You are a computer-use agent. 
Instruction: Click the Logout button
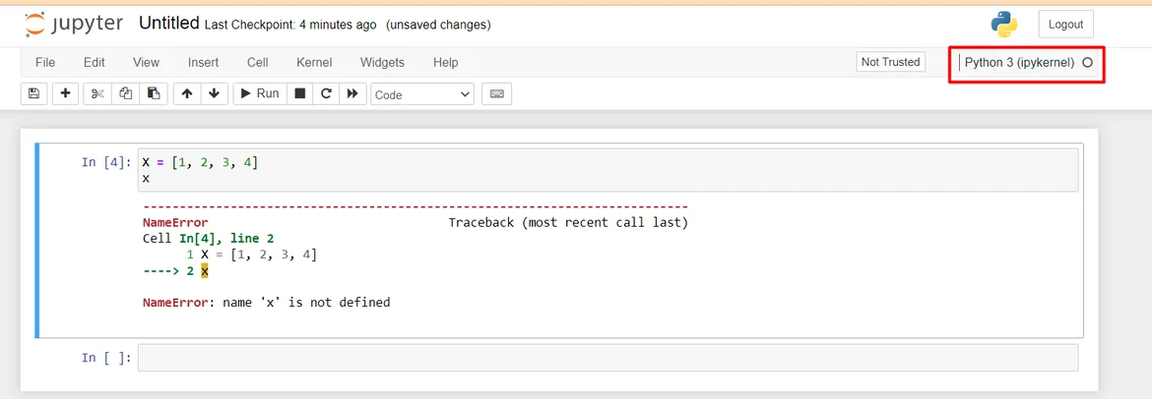(x=1065, y=24)
